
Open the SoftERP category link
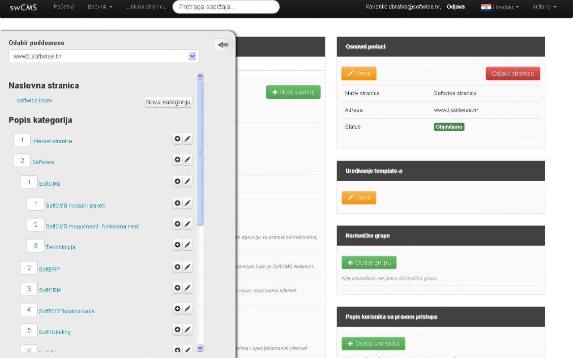[49, 269]
